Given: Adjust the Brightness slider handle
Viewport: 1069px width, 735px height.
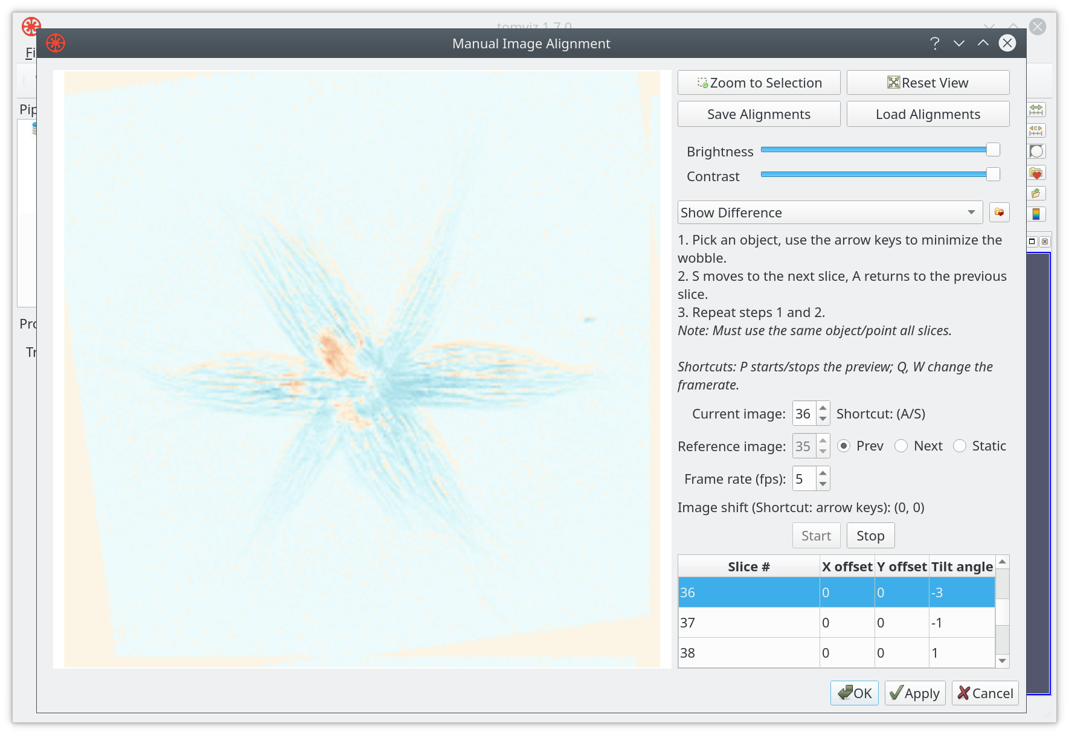Looking at the screenshot, I should [x=993, y=149].
